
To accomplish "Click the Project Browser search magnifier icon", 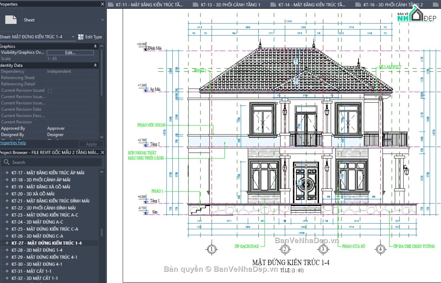I will click(x=6, y=162).
